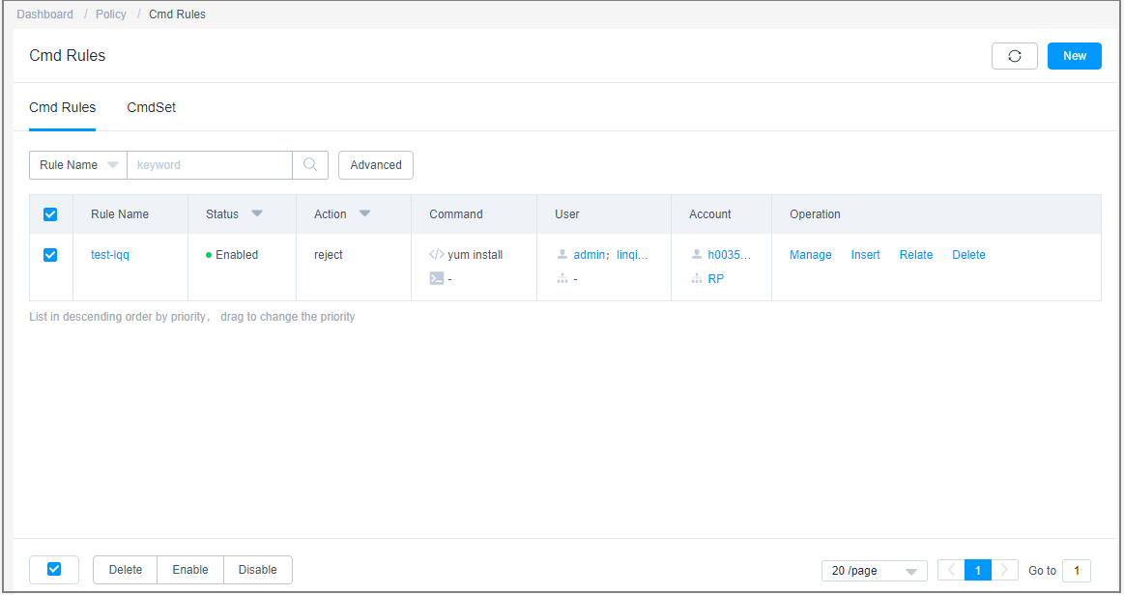Click the yum install command text
This screenshot has height=595, width=1124.
(476, 255)
